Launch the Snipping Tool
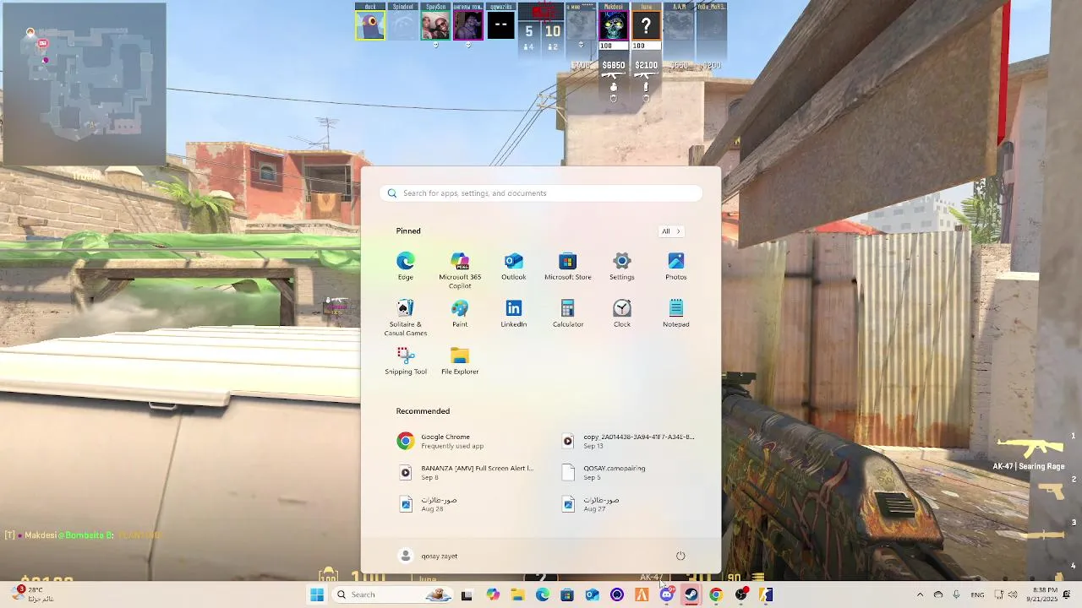Image resolution: width=1082 pixels, height=608 pixels. tap(406, 361)
